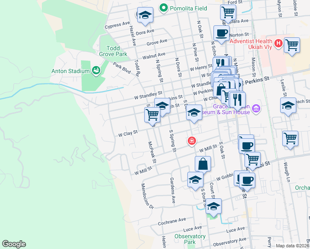This screenshot has width=310, height=249.
Task: Select the W Clay St label
Action: [x=128, y=134]
